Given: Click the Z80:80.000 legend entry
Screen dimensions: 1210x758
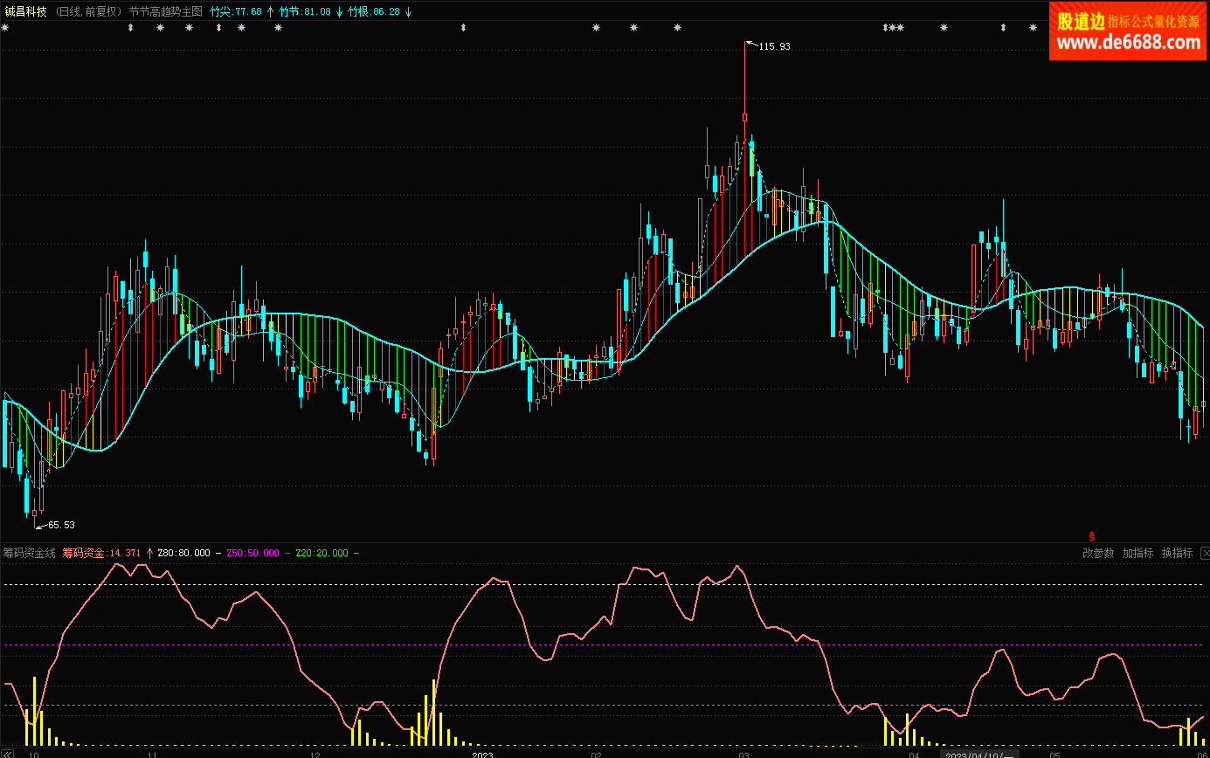Looking at the screenshot, I should [184, 553].
